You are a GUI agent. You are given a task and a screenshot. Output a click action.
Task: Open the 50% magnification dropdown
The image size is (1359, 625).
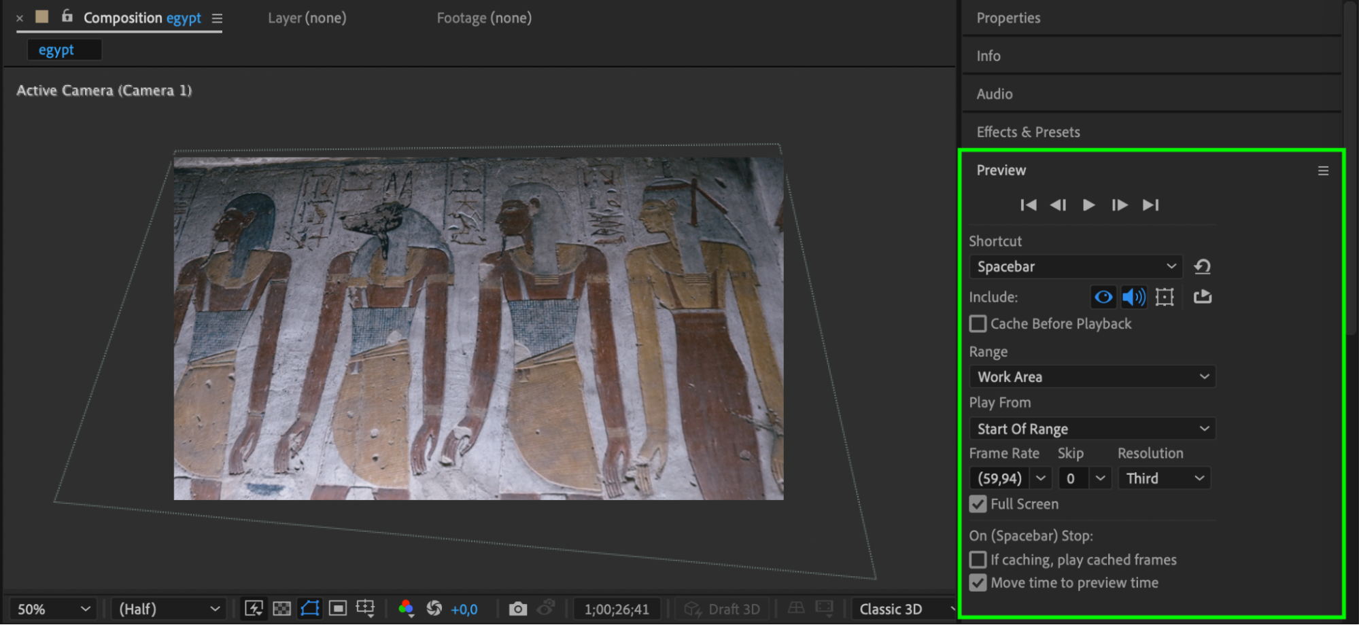(53, 609)
